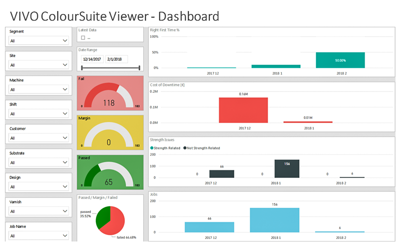Expand the Site filter dropdown
The height and width of the screenshot is (250, 403).
[x=38, y=65]
